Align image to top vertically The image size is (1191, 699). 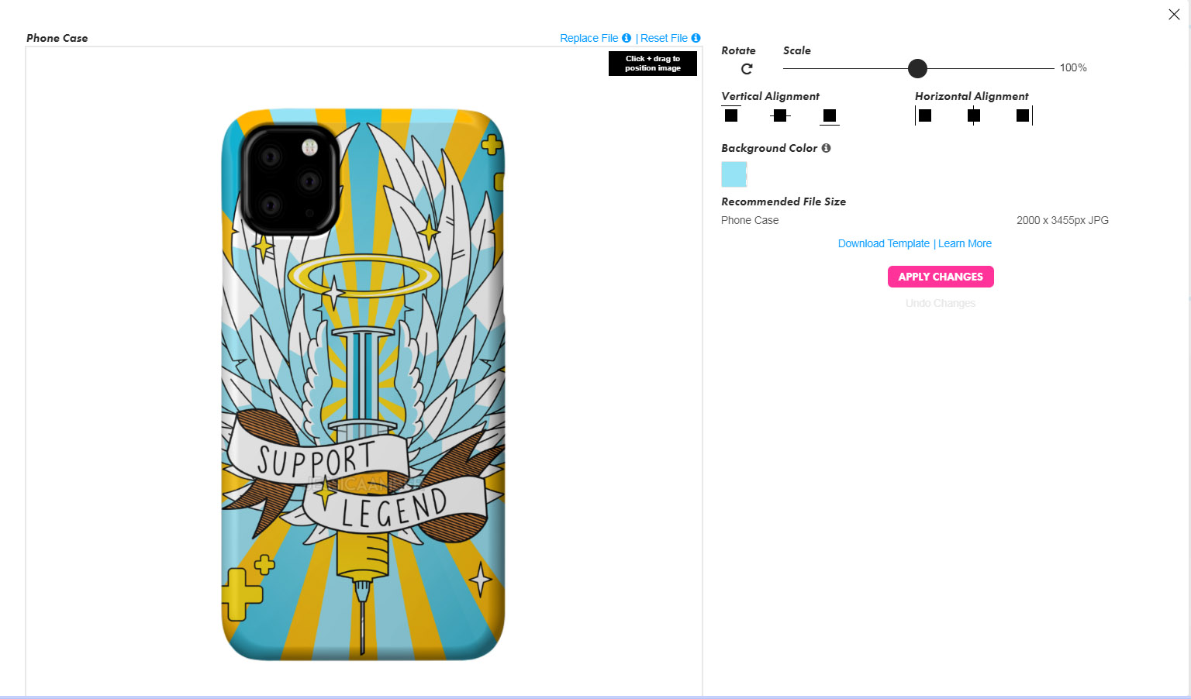730,115
